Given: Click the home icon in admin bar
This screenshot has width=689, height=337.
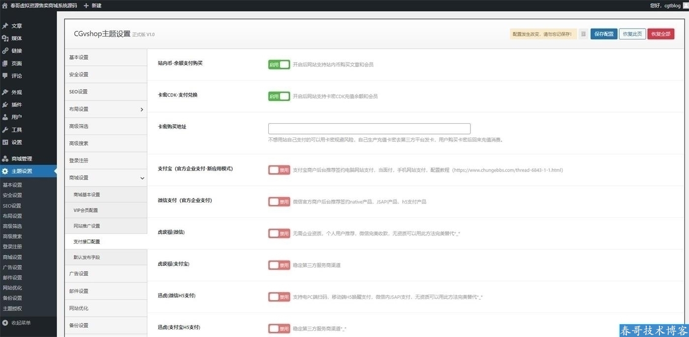Looking at the screenshot, I should [5, 5].
